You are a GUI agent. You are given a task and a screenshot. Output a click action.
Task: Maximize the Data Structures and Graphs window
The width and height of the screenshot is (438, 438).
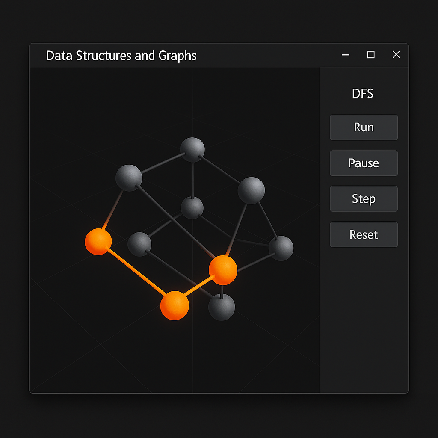point(371,55)
